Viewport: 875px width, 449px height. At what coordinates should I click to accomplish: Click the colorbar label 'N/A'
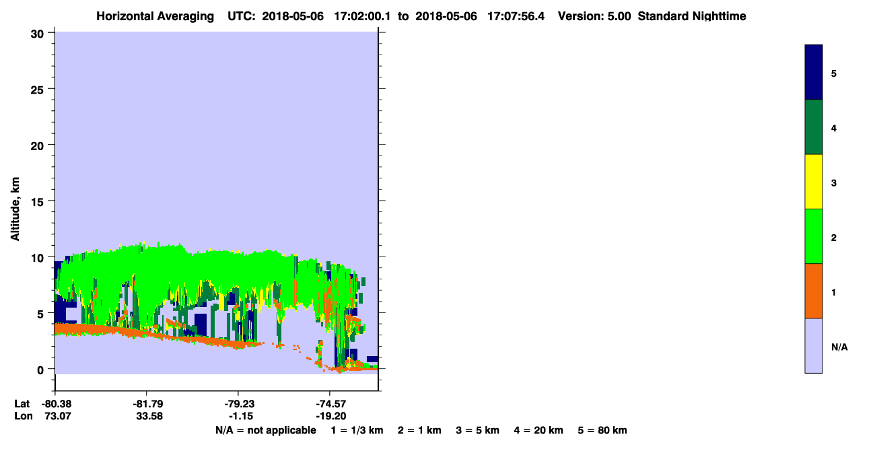pos(839,347)
